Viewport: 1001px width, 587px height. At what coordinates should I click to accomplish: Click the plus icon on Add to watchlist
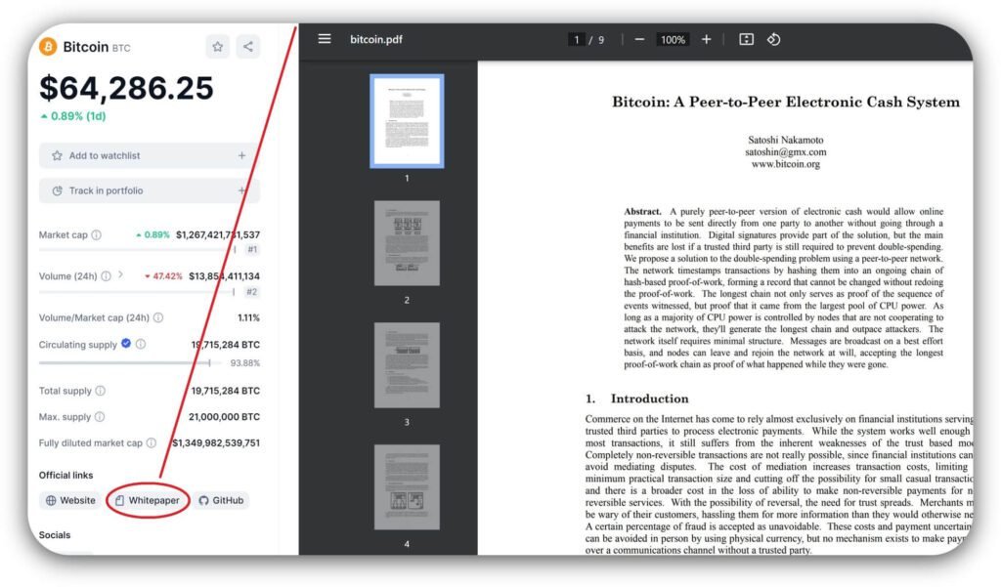(x=242, y=155)
